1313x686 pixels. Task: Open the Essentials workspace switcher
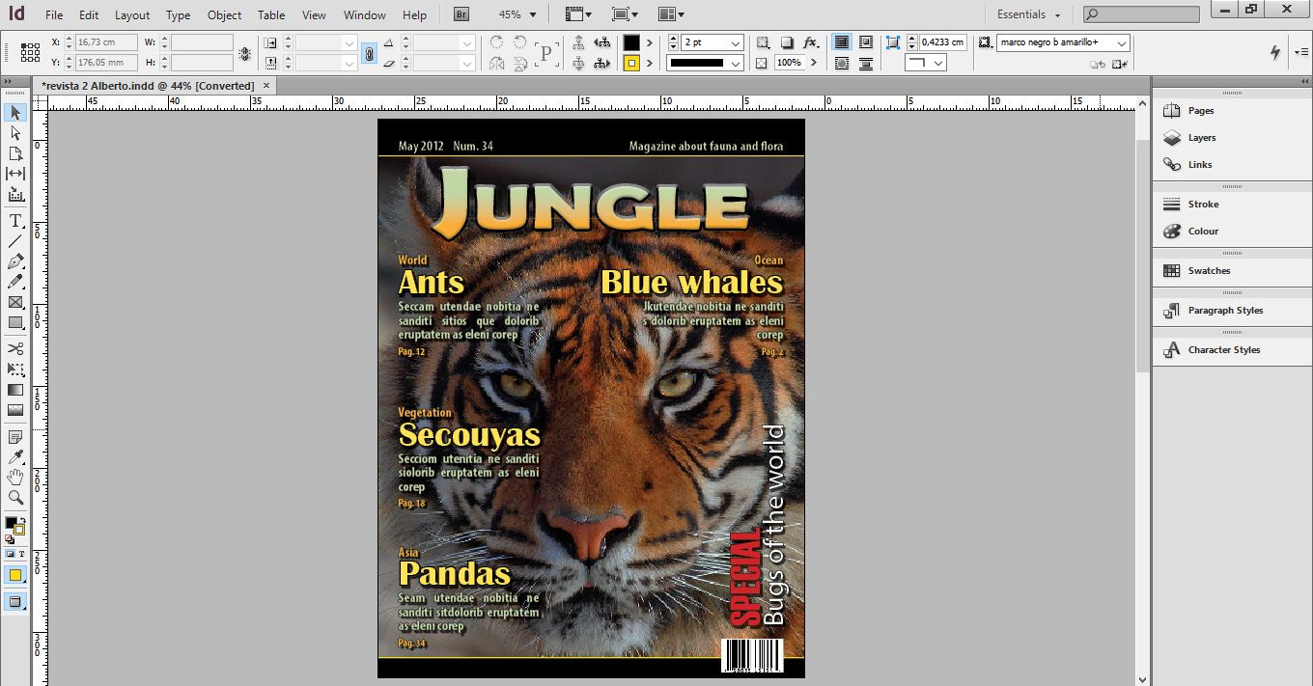pos(1028,14)
